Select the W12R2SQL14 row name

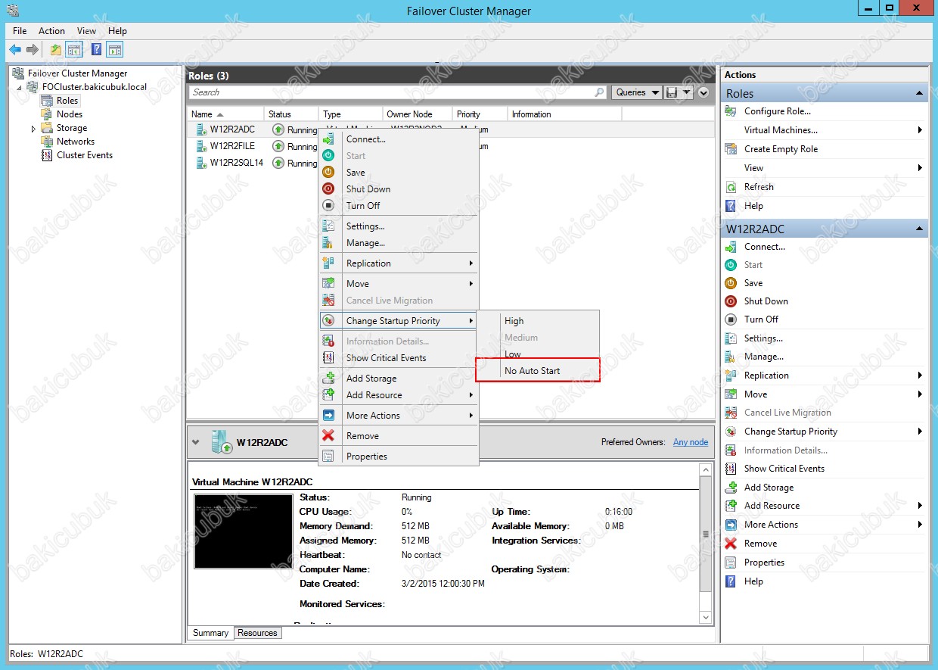237,164
